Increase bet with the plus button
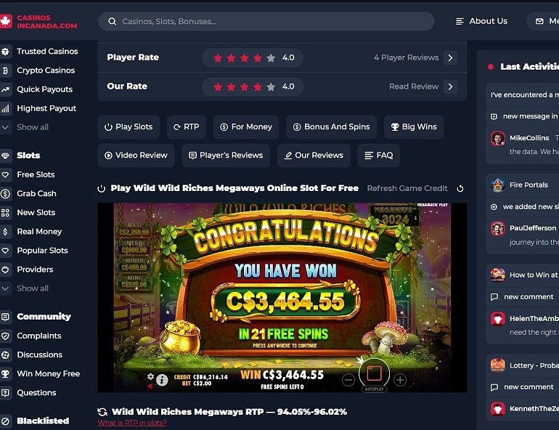Viewport: 559px width, 430px height. tap(400, 380)
